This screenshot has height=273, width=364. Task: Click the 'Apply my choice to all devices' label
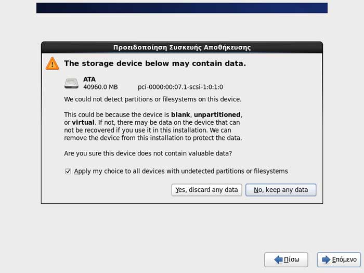tap(181, 171)
